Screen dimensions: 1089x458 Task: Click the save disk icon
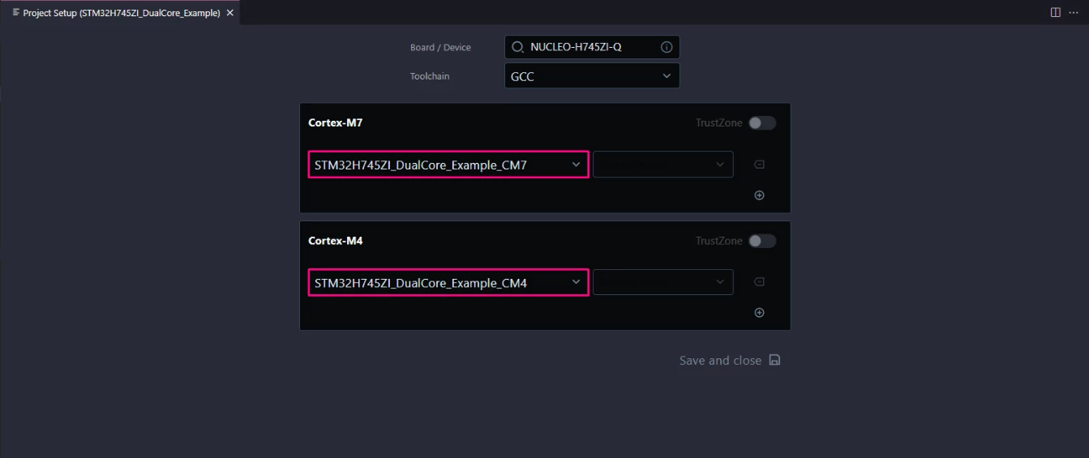pos(774,360)
